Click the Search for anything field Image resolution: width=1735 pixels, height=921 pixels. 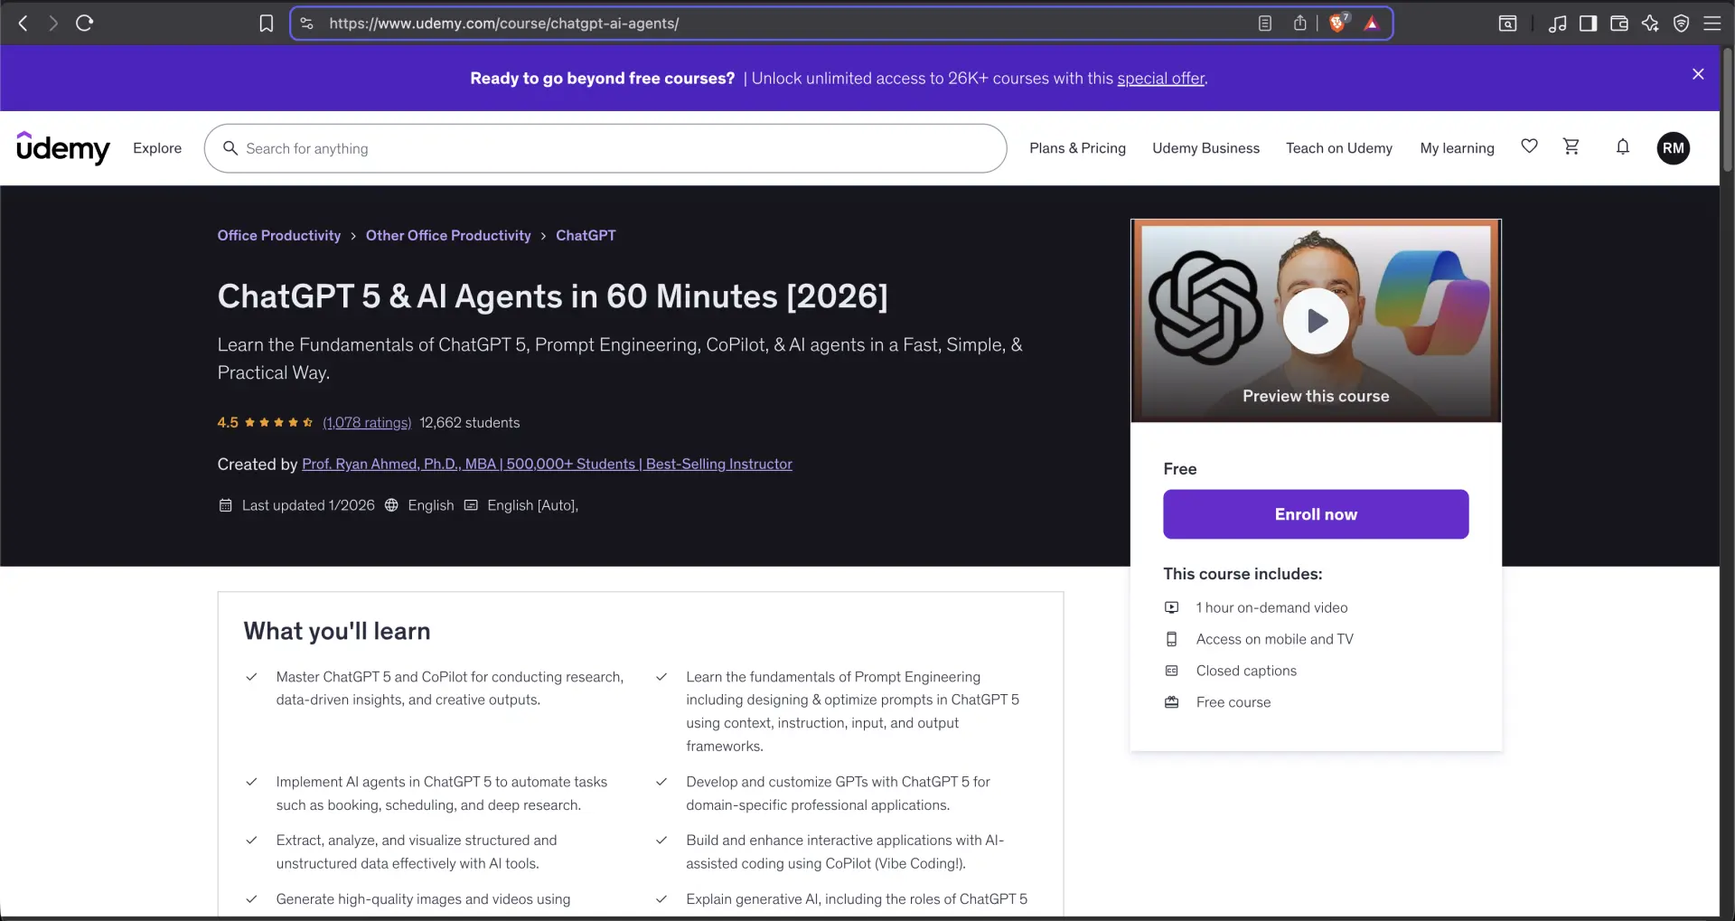(605, 148)
